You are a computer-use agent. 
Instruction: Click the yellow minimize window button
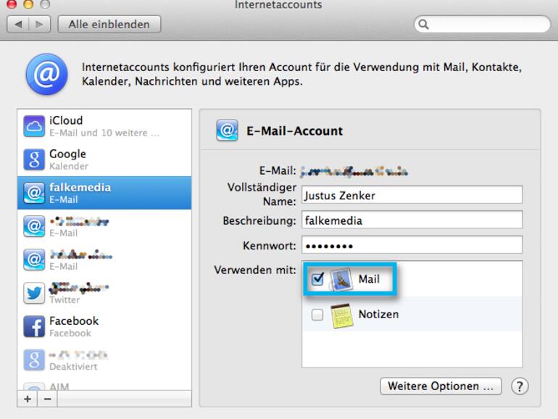click(28, 4)
